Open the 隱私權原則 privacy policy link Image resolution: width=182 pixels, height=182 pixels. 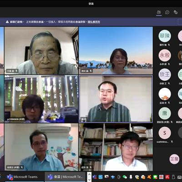point(94,22)
